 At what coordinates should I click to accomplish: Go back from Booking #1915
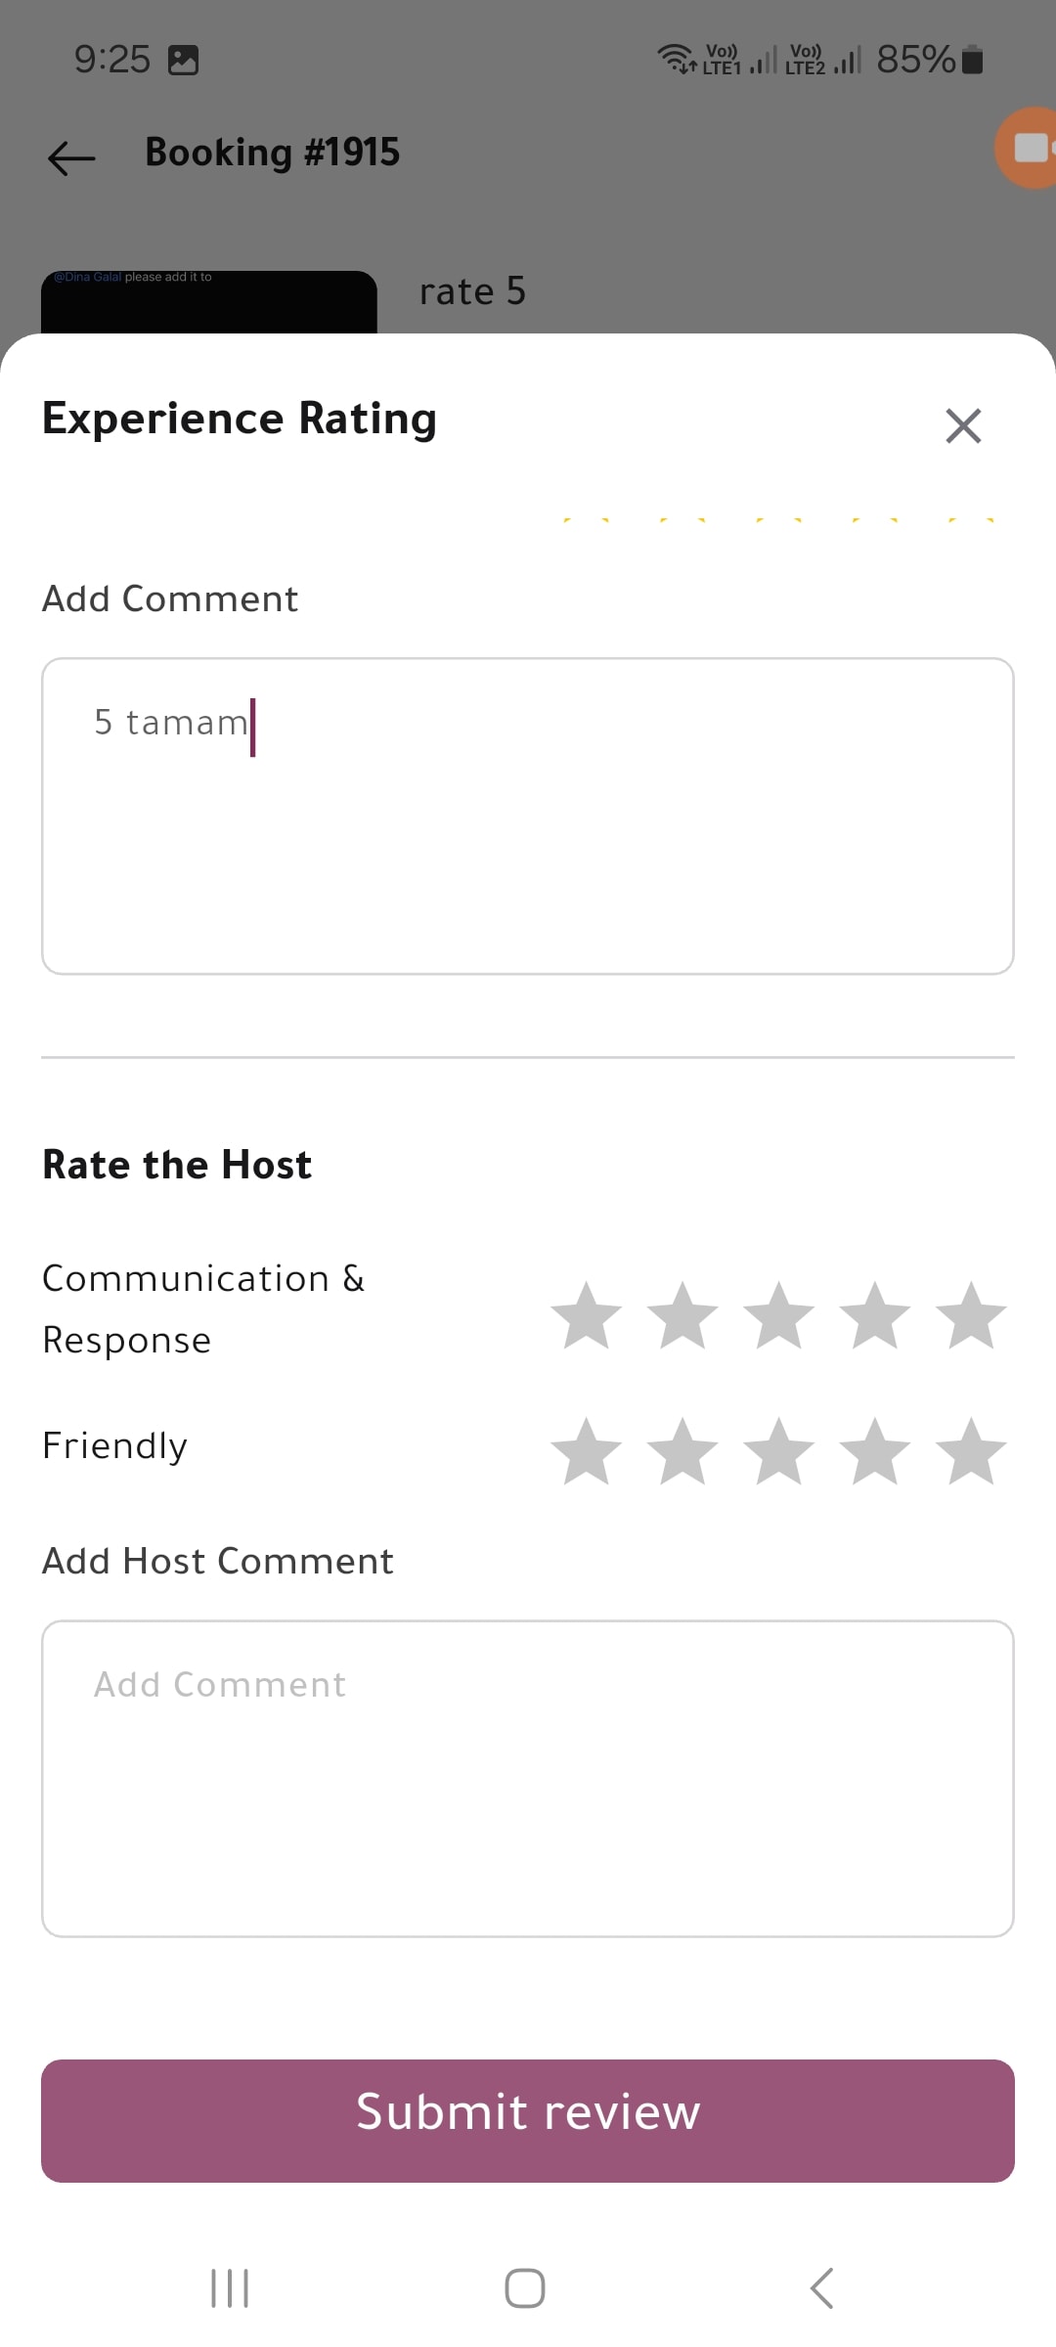tap(71, 156)
